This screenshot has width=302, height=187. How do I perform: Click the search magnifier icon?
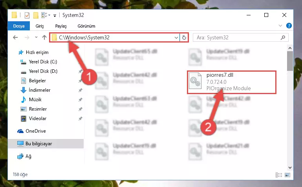(283, 37)
